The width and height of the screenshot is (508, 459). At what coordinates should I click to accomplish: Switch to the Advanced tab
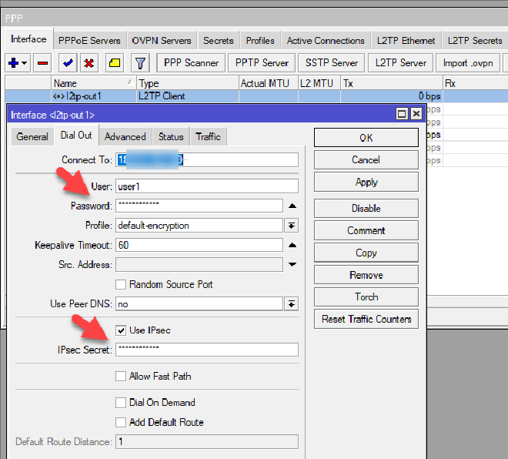(x=125, y=136)
